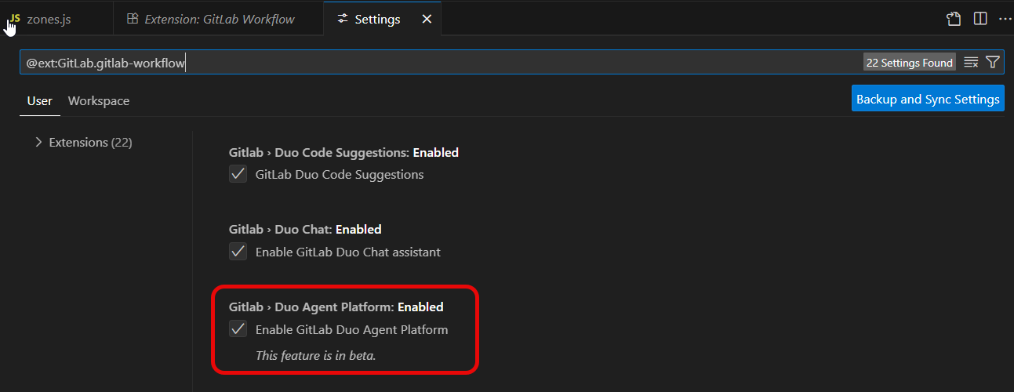Open Extension: GitLab Workflow tab
This screenshot has width=1014, height=392.
coord(219,19)
